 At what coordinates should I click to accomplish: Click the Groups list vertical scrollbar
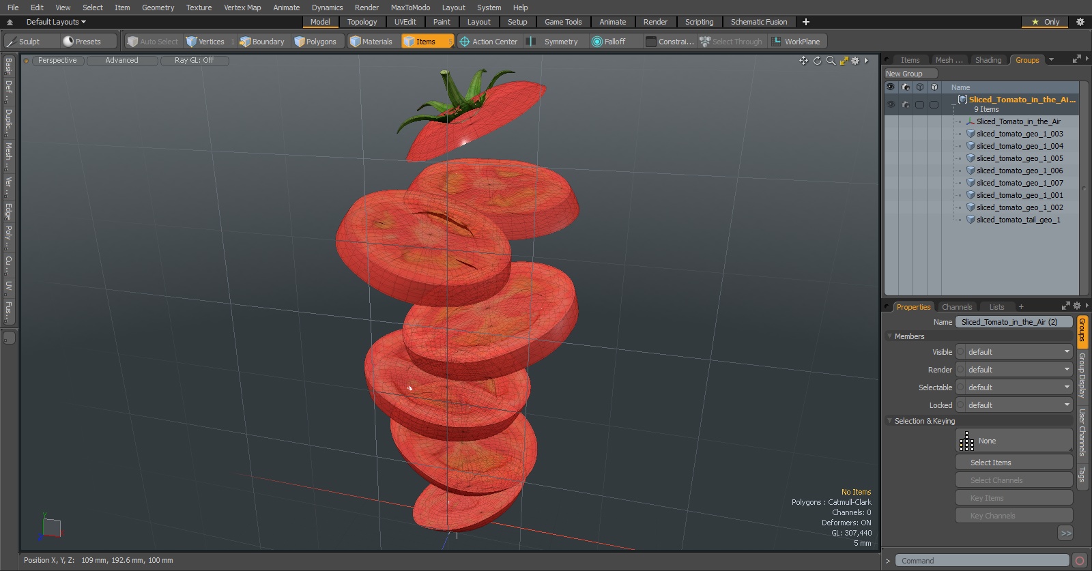coord(1083,188)
